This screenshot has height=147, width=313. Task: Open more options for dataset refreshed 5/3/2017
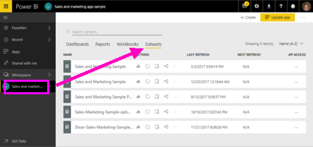coord(175,66)
